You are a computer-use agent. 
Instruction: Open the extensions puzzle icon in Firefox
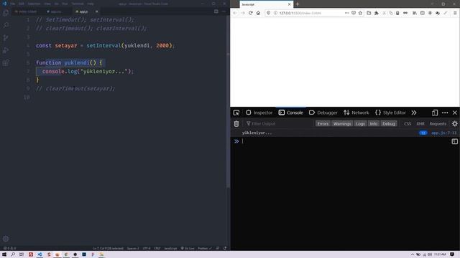pos(377,13)
